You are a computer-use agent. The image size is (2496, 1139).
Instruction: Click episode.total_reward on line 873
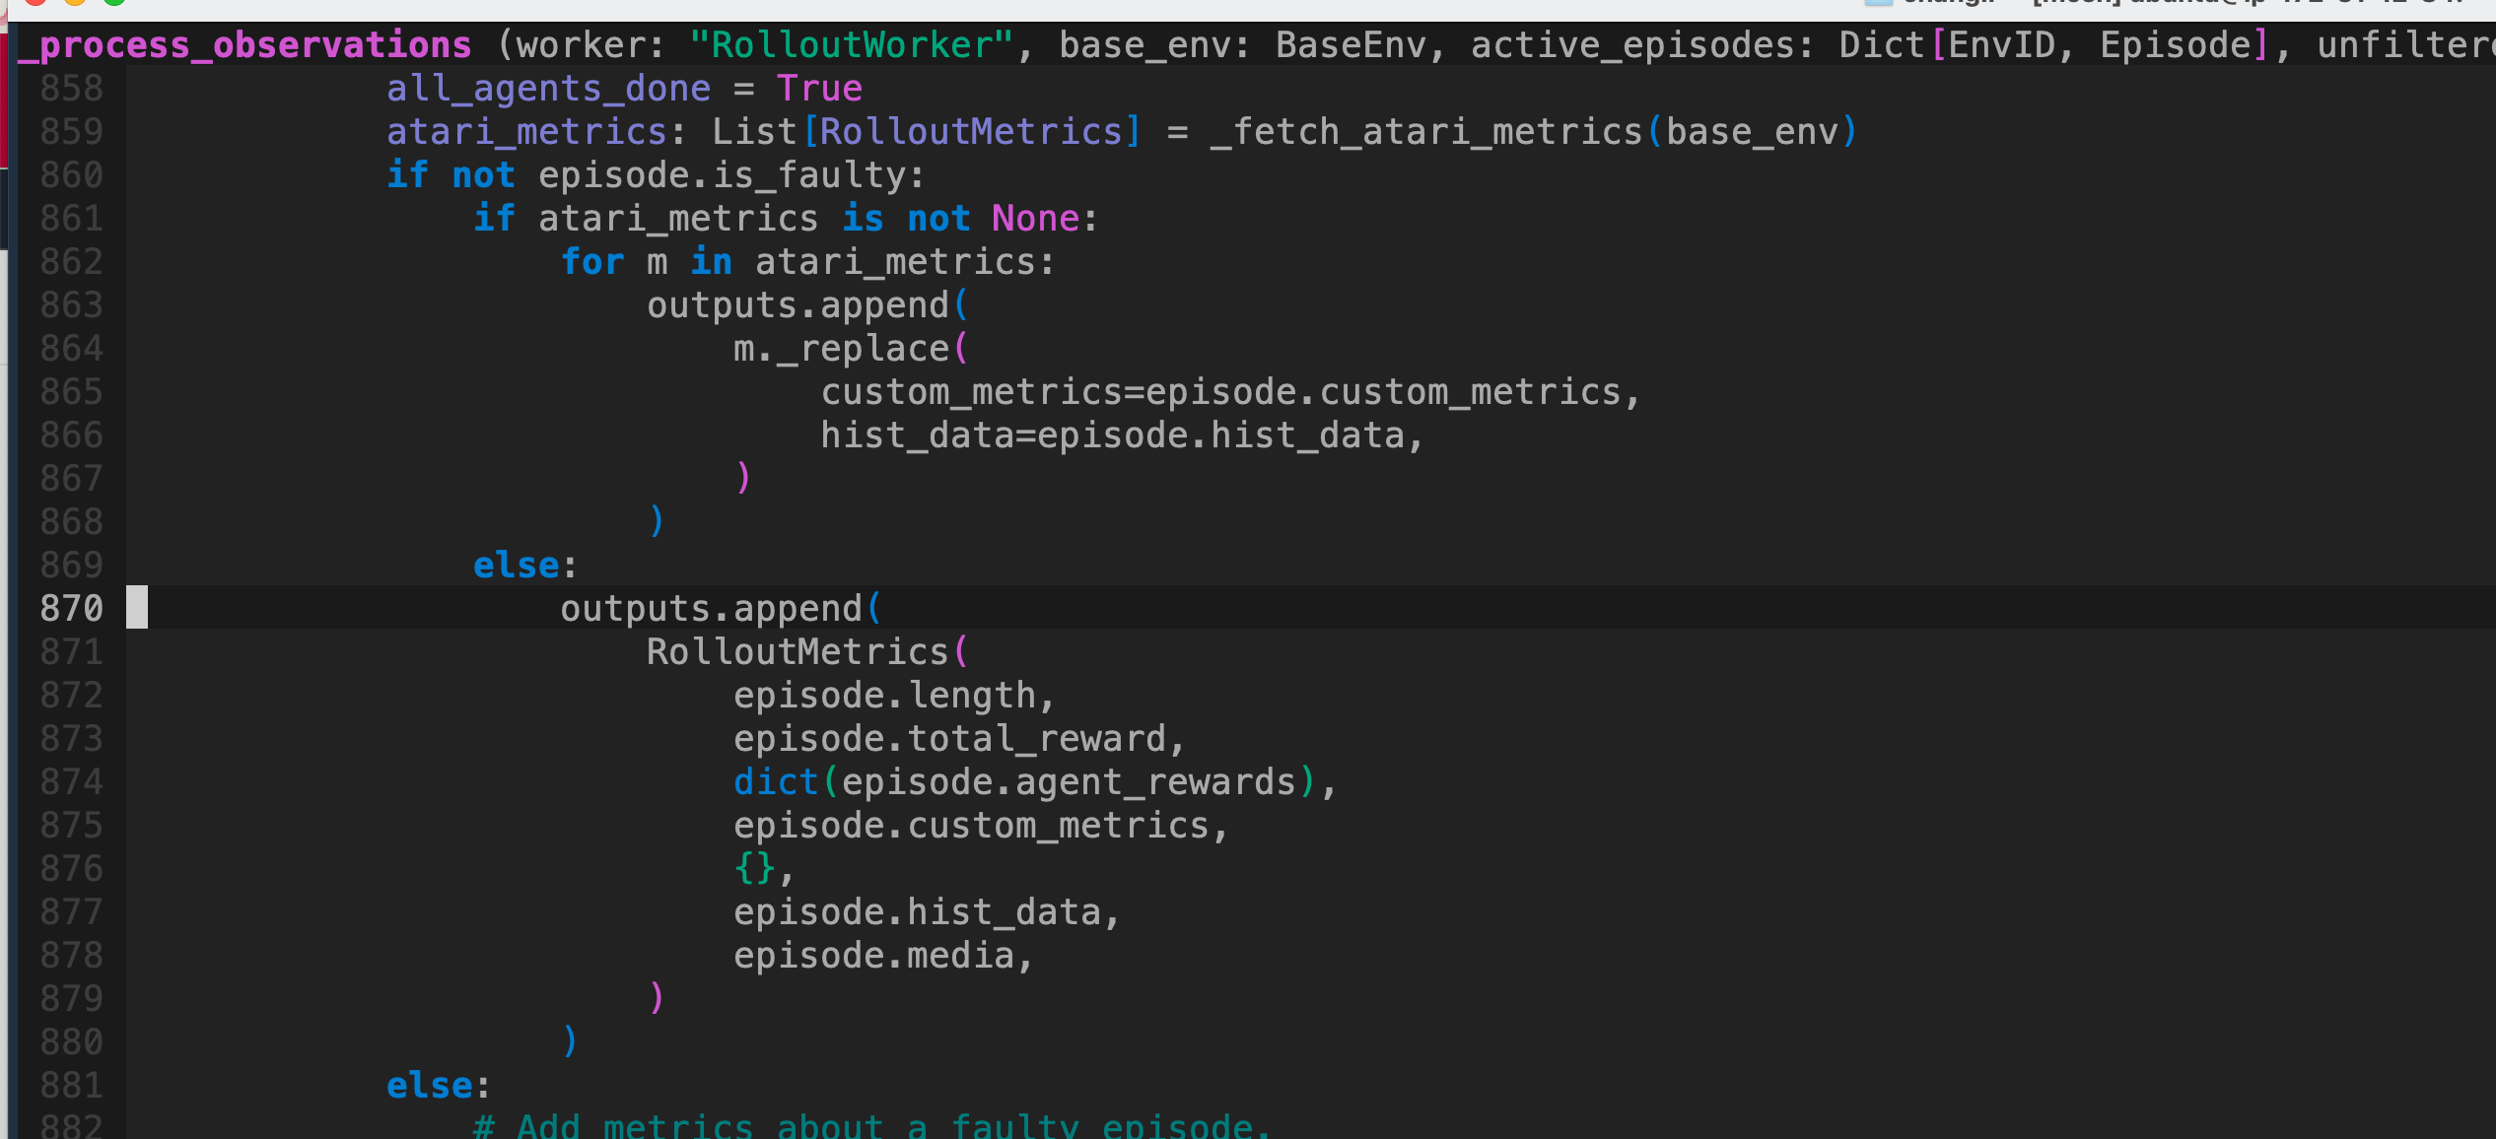coord(956,738)
